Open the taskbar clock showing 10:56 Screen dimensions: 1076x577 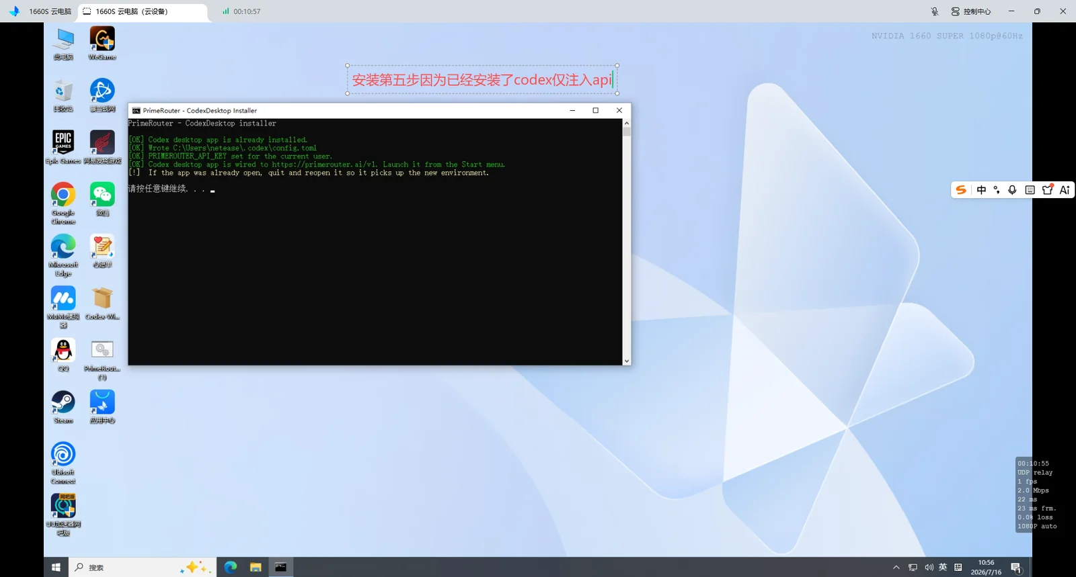point(986,568)
